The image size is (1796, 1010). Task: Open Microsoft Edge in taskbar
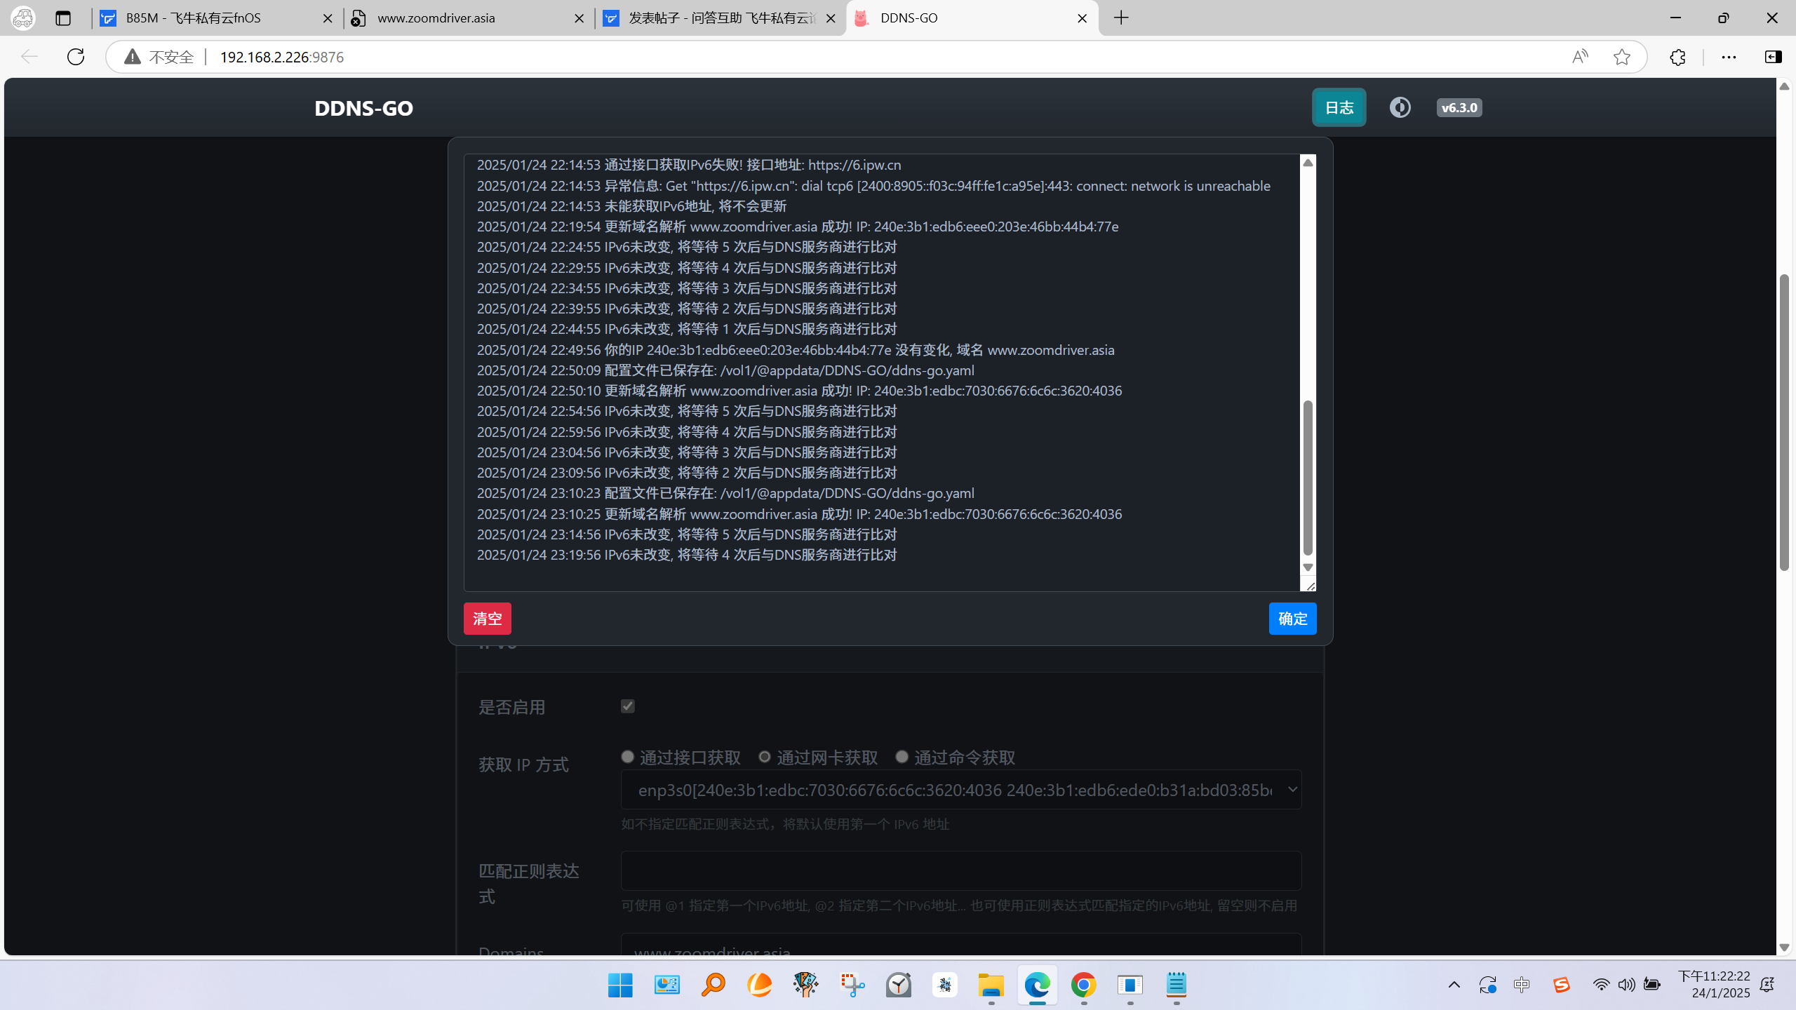click(1038, 985)
